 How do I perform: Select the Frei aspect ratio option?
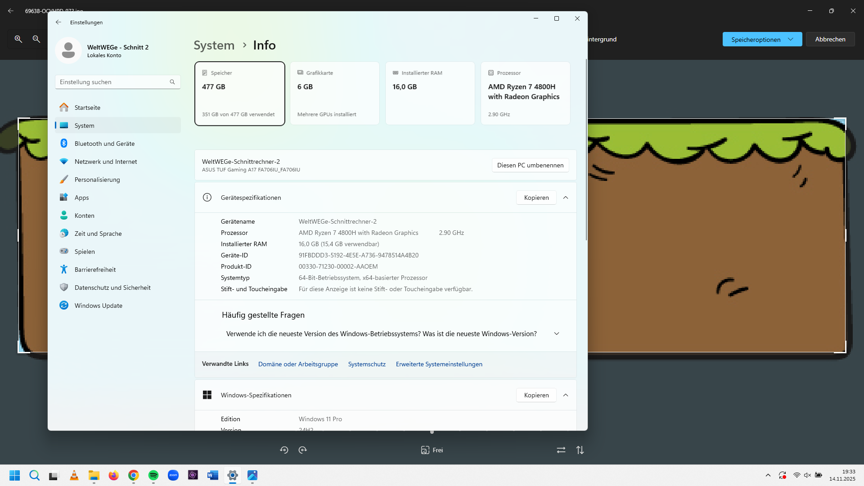tap(432, 450)
